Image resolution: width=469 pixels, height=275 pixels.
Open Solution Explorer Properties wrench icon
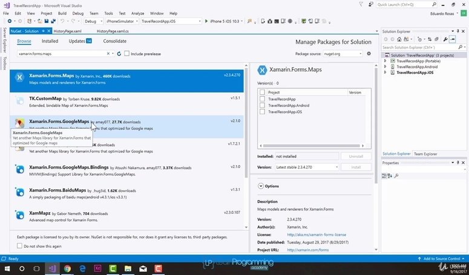(445, 39)
